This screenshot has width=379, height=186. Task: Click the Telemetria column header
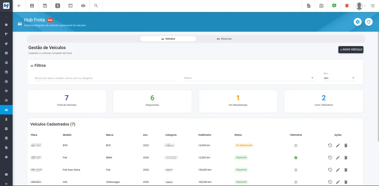pos(296,135)
